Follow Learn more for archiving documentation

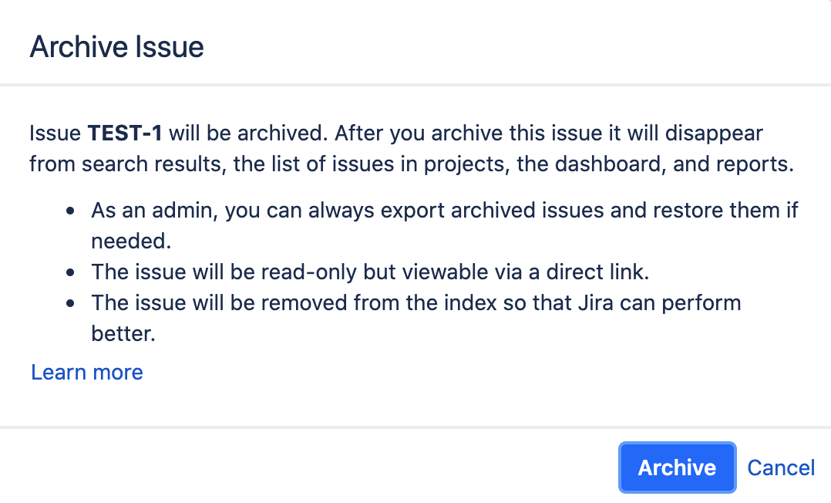coord(86,373)
